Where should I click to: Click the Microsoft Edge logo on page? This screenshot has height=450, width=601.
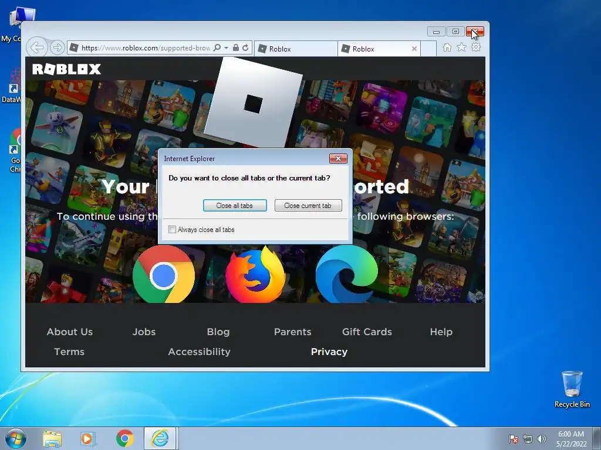tap(346, 274)
